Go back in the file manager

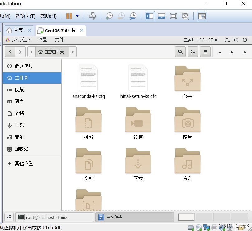click(10, 52)
